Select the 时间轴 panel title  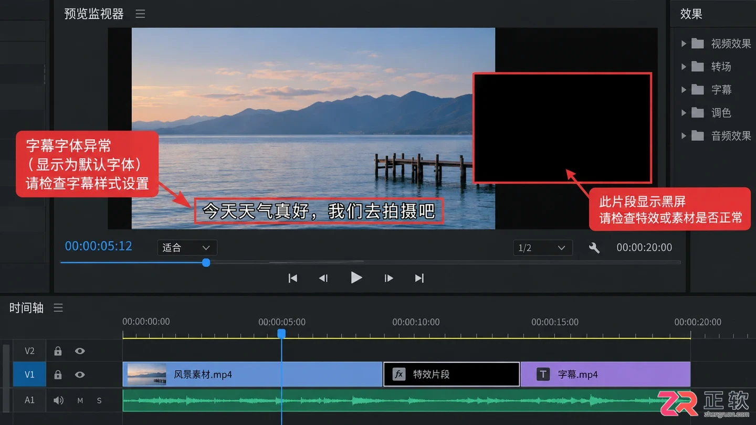pyautogui.click(x=26, y=308)
